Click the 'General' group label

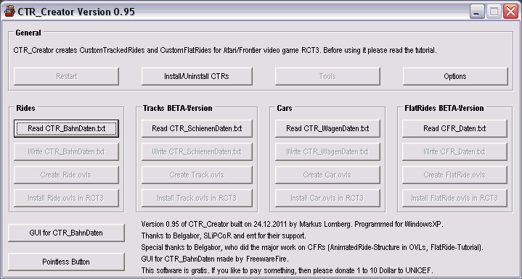(x=28, y=33)
